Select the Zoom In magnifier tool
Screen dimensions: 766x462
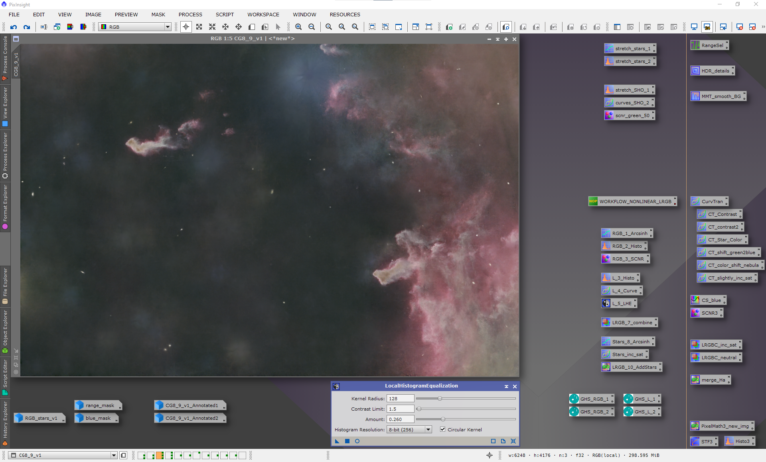298,27
